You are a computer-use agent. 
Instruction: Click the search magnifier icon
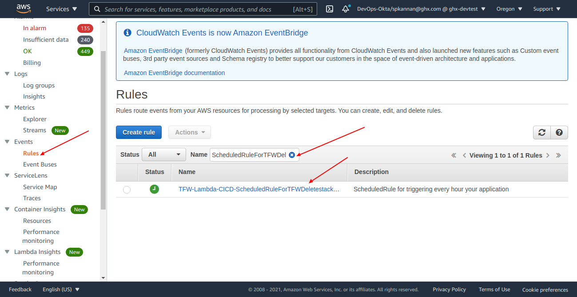pos(97,9)
